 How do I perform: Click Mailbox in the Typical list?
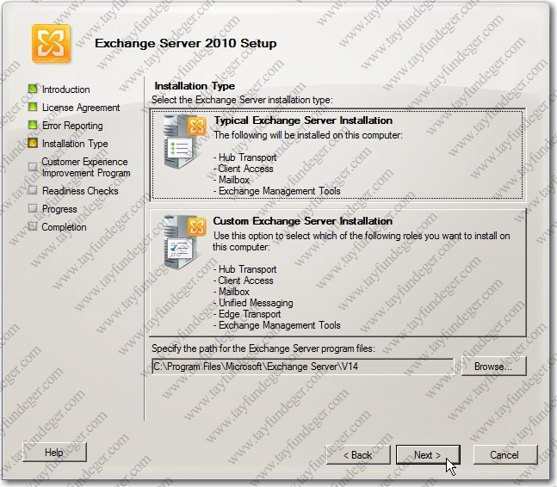(234, 180)
